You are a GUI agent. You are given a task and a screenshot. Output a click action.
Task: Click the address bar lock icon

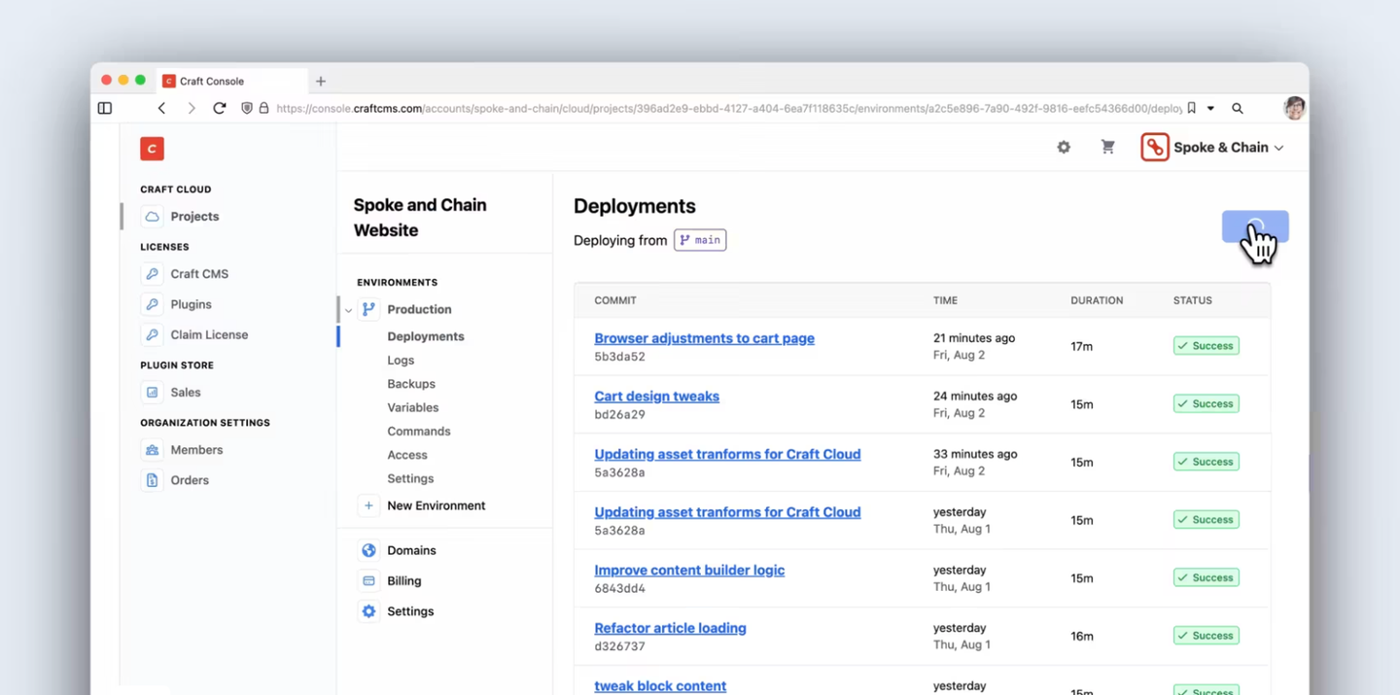click(x=263, y=109)
